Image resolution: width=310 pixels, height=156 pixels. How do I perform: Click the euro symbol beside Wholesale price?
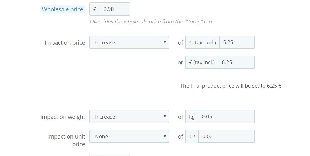95,9
